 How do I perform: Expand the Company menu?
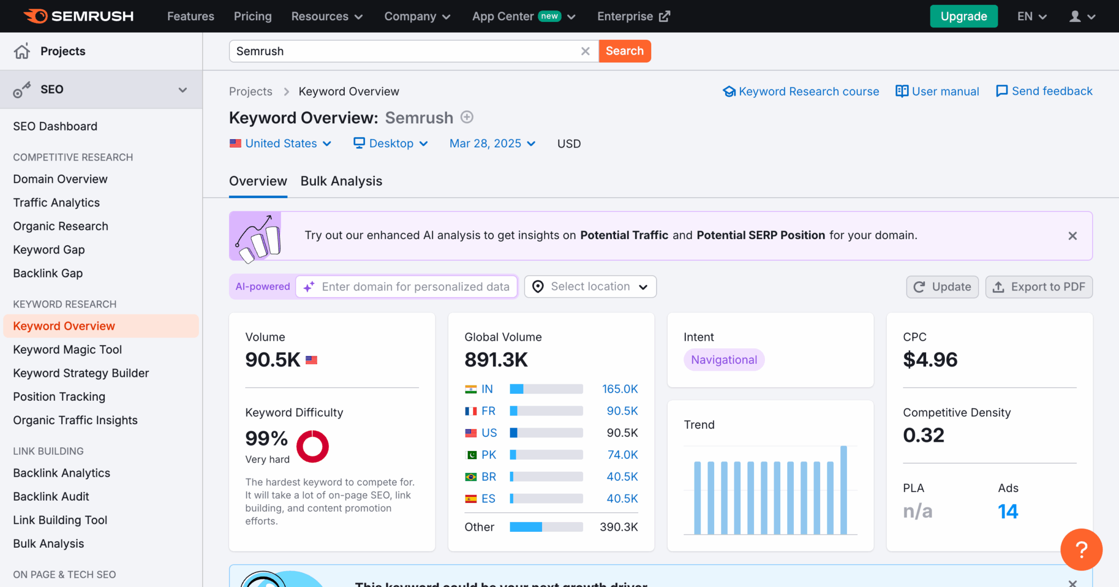click(417, 16)
